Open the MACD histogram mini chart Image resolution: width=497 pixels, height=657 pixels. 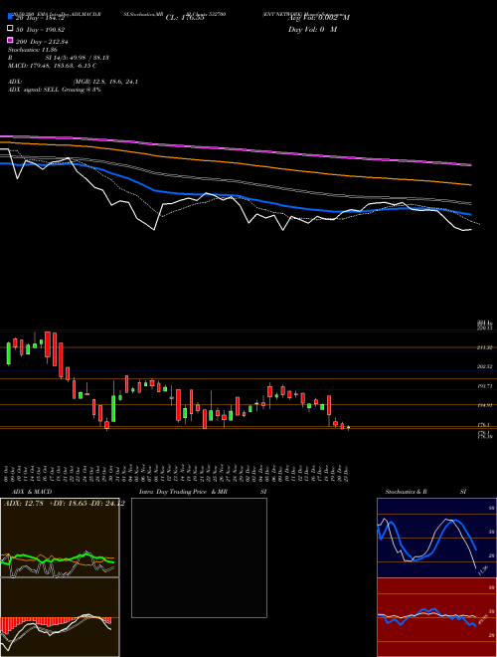coord(60,617)
